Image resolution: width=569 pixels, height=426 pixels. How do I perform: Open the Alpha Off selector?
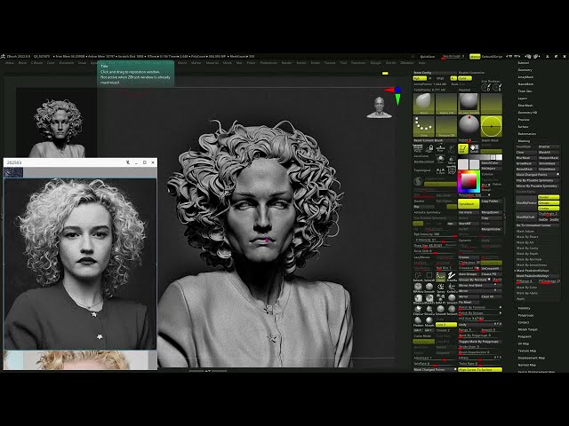446,104
